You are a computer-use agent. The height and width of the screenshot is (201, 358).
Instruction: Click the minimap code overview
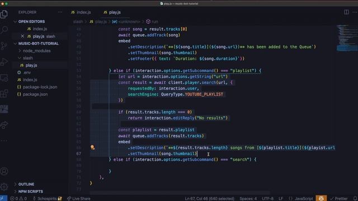(347, 38)
